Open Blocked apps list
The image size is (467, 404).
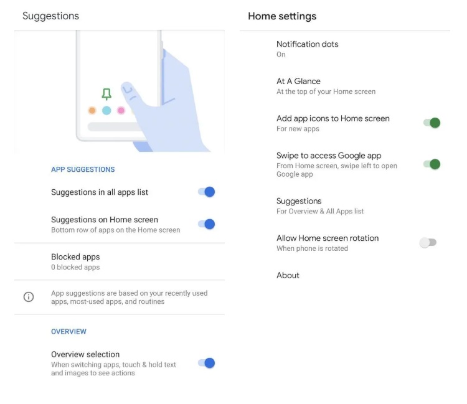[120, 261]
